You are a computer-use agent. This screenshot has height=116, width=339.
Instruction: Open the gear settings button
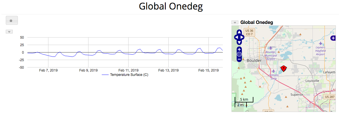12,20
